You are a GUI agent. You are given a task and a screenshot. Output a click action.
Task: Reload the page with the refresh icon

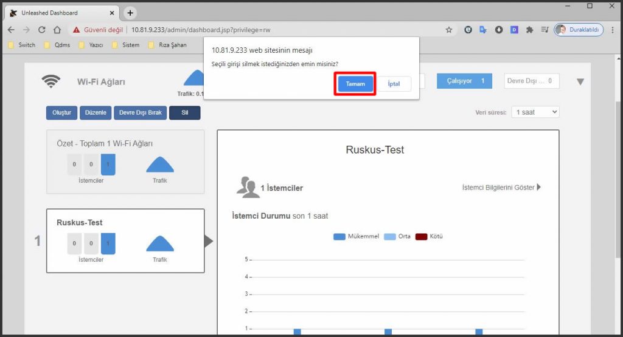[42, 30]
